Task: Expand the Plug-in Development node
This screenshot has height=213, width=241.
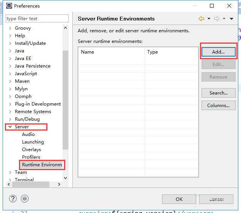Action: 10,104
